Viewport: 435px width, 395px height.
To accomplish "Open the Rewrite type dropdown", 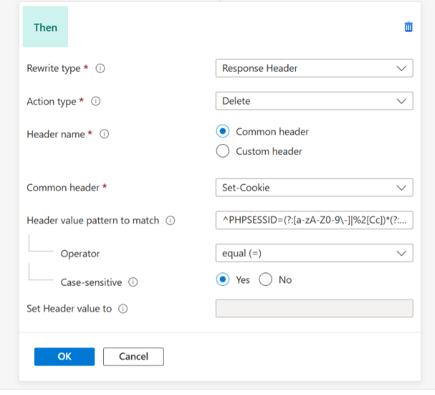I will coord(314,68).
